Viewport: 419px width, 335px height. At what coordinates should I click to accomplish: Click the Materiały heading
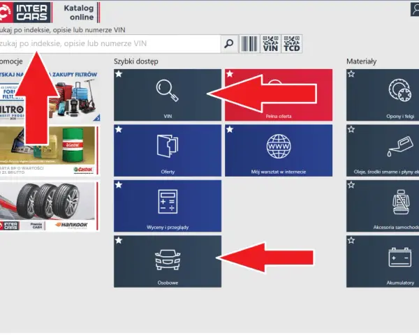pos(362,61)
